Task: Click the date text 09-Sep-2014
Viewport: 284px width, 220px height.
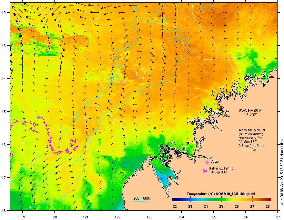Action: click(x=250, y=110)
